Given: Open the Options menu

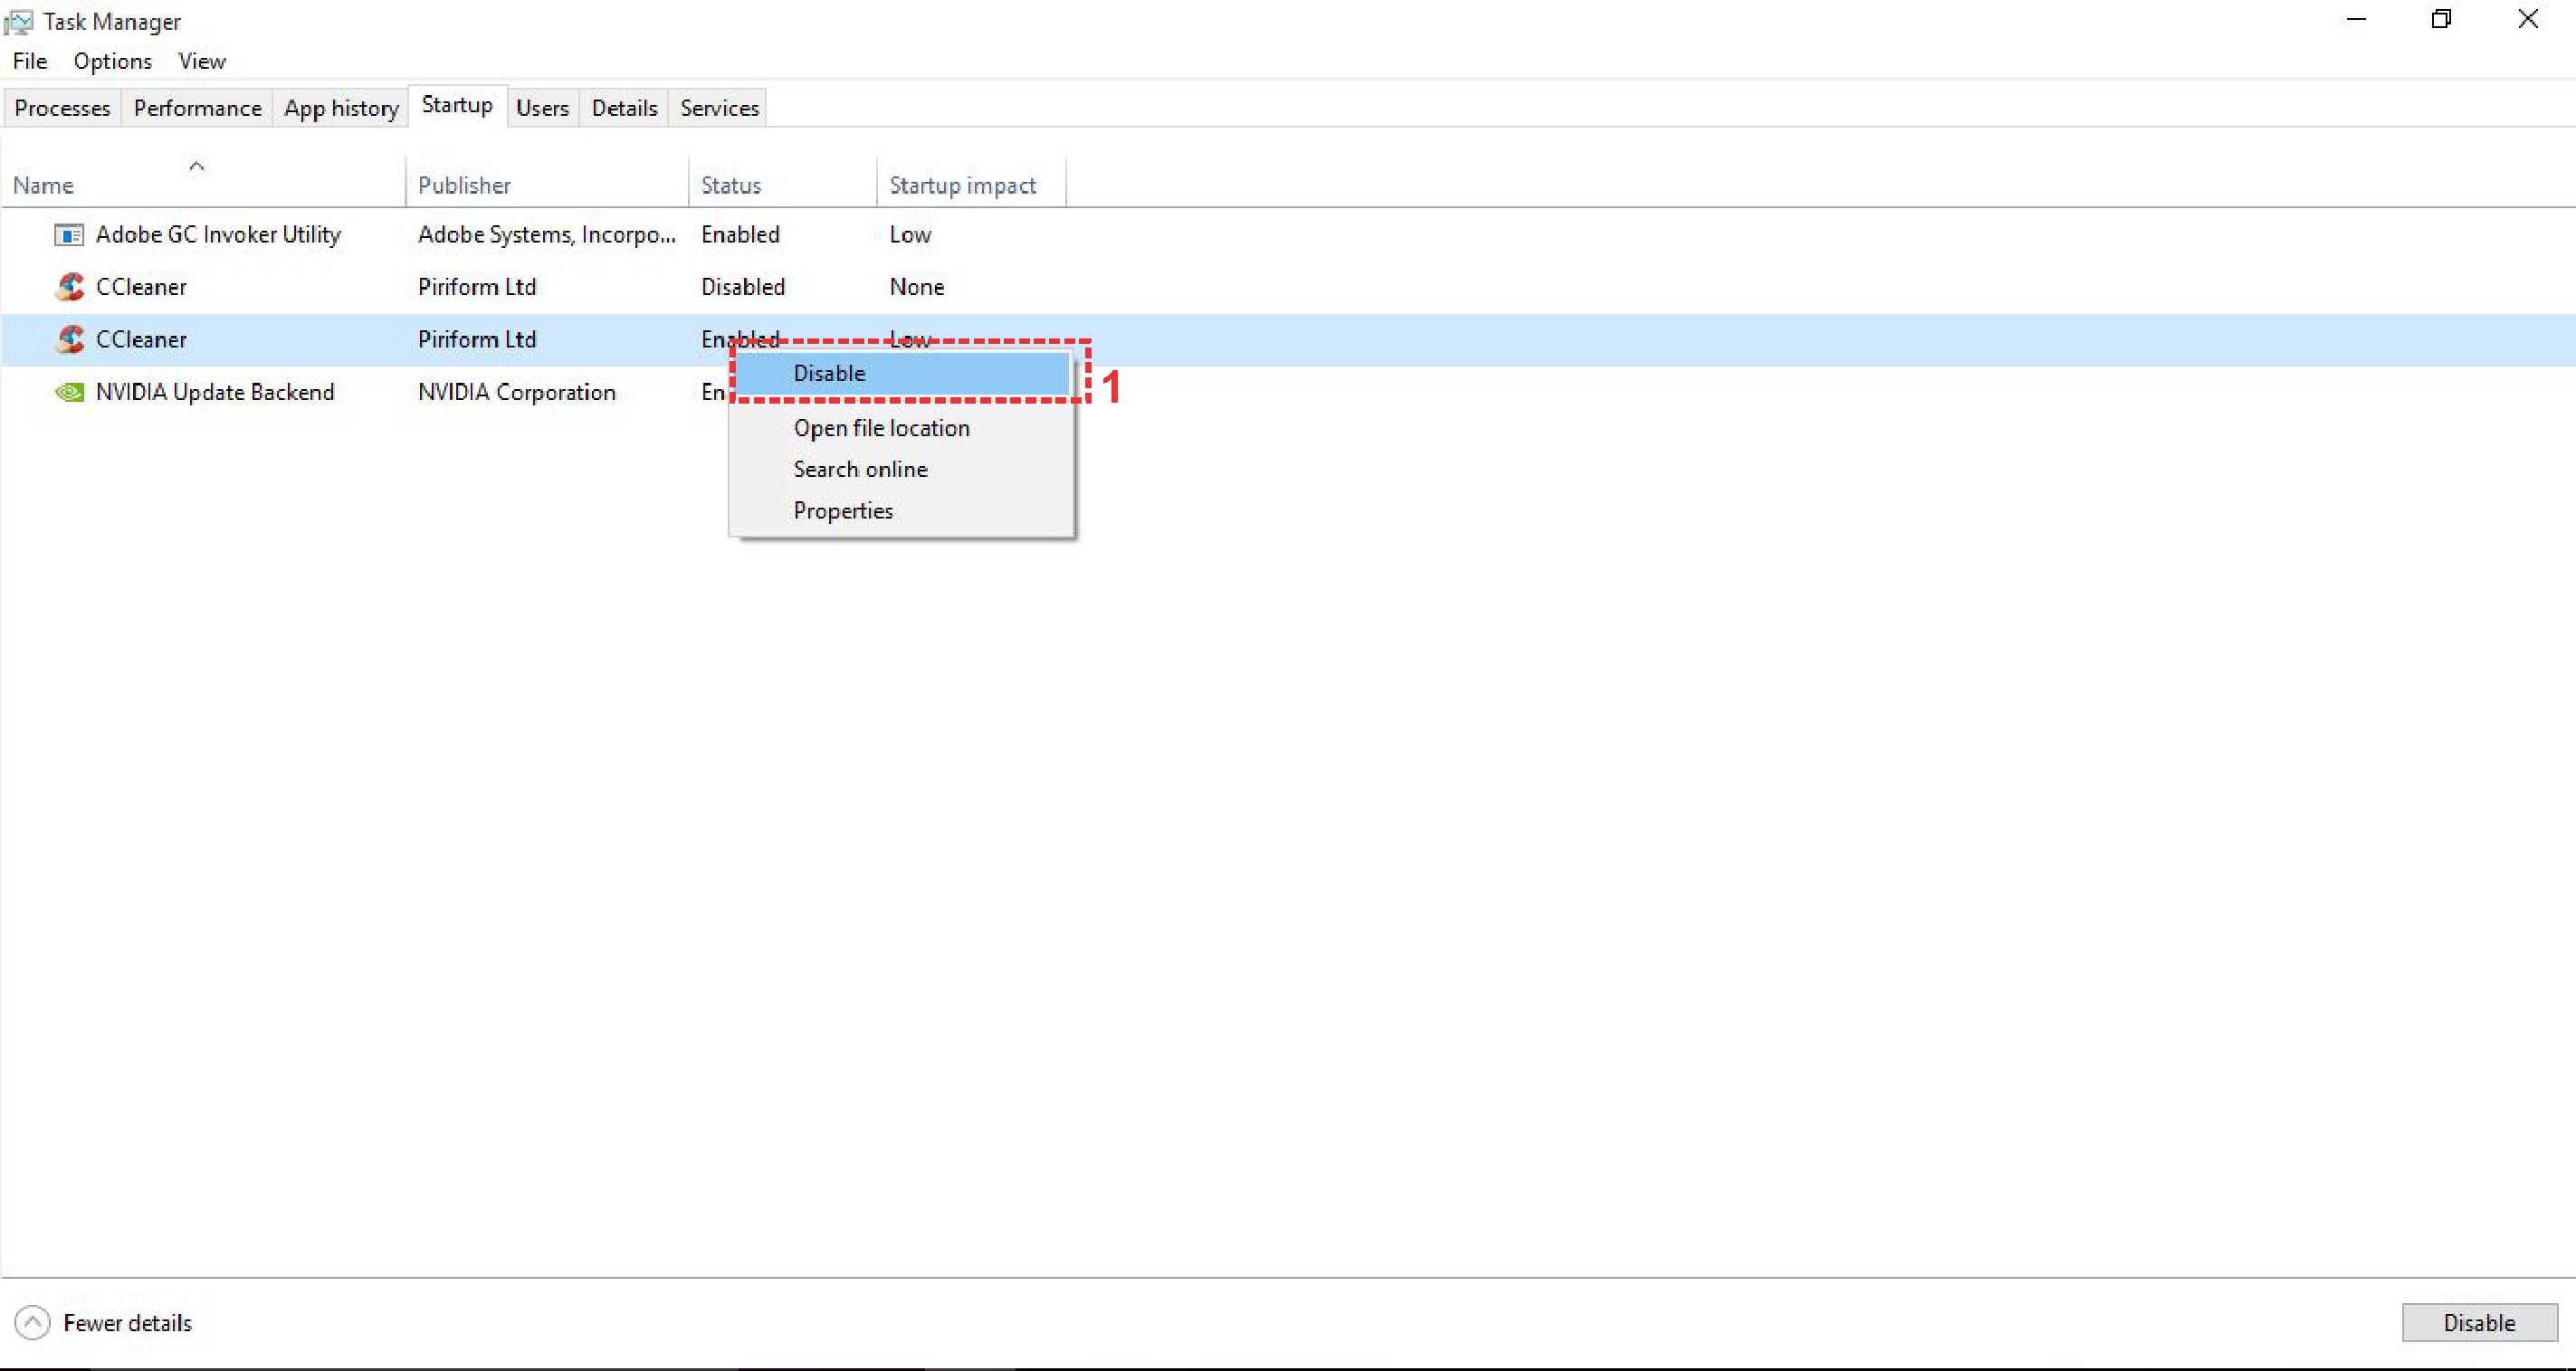Looking at the screenshot, I should [x=112, y=61].
